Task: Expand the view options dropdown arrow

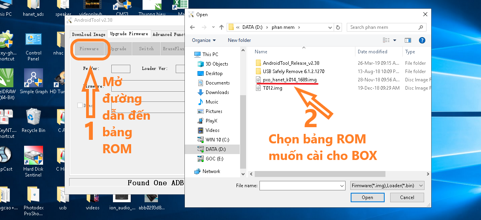Action: coord(395,40)
